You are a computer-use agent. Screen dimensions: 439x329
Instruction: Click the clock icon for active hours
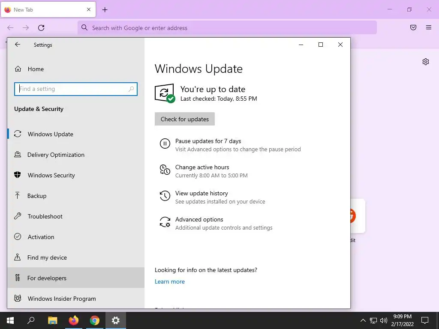(165, 170)
